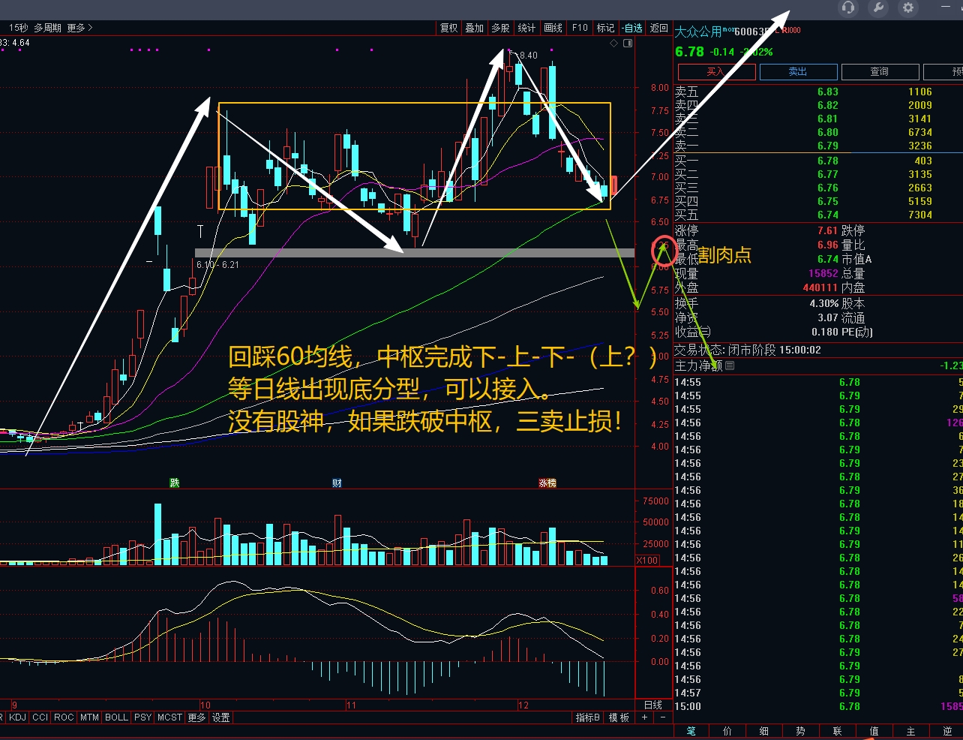Click the 买一 price 6.78
This screenshot has width=963, height=740.
tap(828, 161)
